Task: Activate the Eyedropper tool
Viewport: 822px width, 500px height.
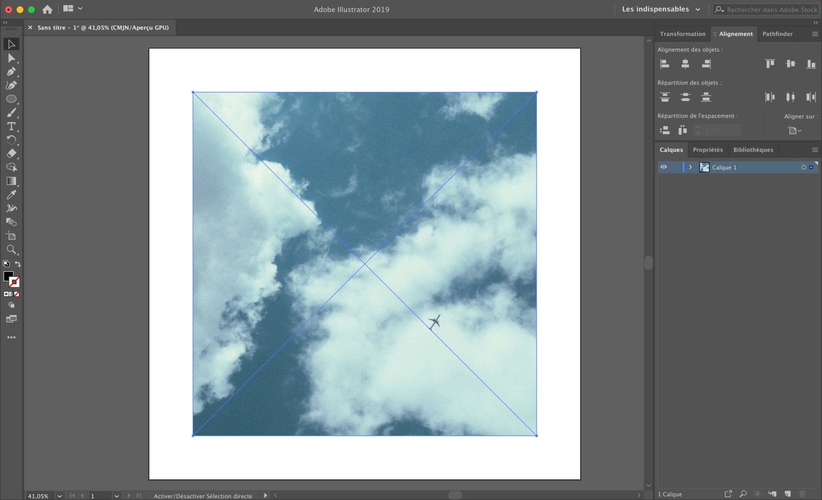Action: point(11,195)
